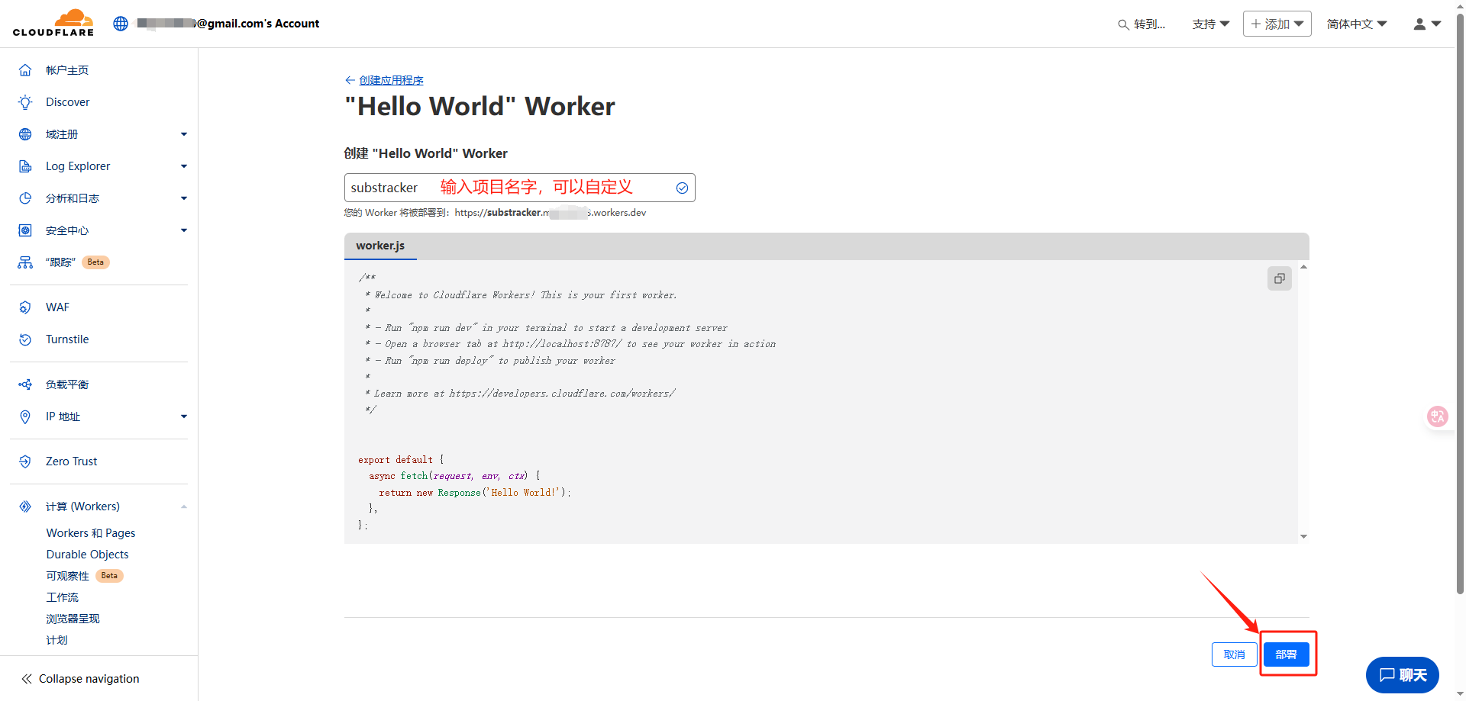Click the Log Explorer document icon
Image resolution: width=1466 pixels, height=701 pixels.
pos(25,166)
